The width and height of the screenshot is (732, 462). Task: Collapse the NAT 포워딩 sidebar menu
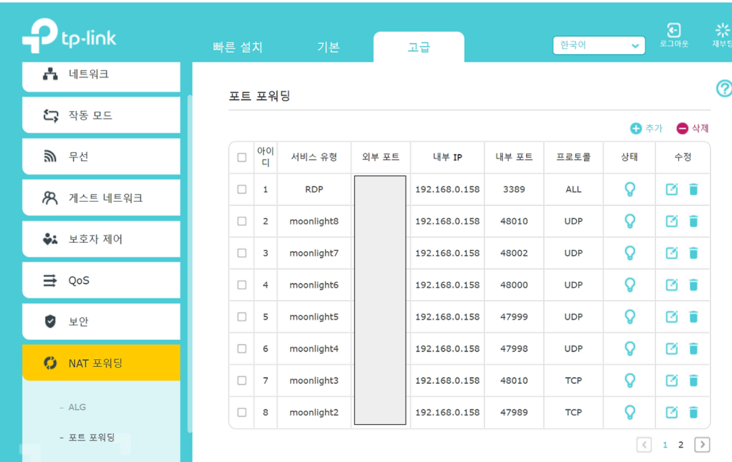coord(101,363)
